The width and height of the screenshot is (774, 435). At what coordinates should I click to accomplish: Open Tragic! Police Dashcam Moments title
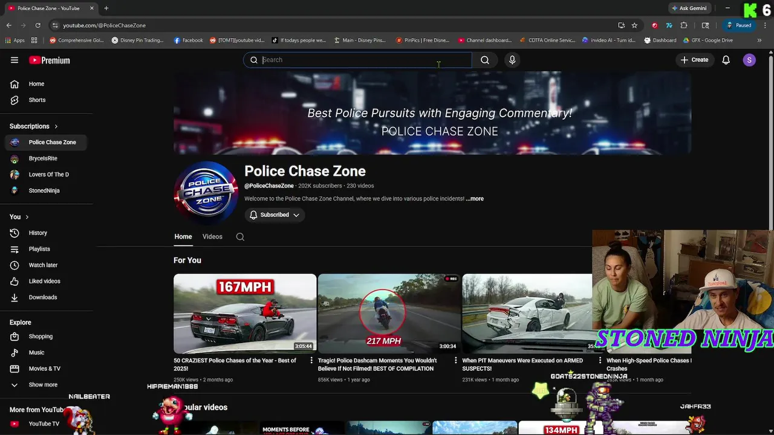(377, 364)
